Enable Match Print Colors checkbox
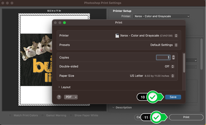 pyautogui.click(x=10, y=115)
